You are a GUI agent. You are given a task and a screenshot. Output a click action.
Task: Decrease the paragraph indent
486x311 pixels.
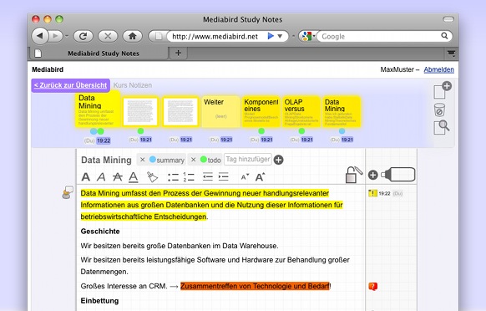coord(207,177)
